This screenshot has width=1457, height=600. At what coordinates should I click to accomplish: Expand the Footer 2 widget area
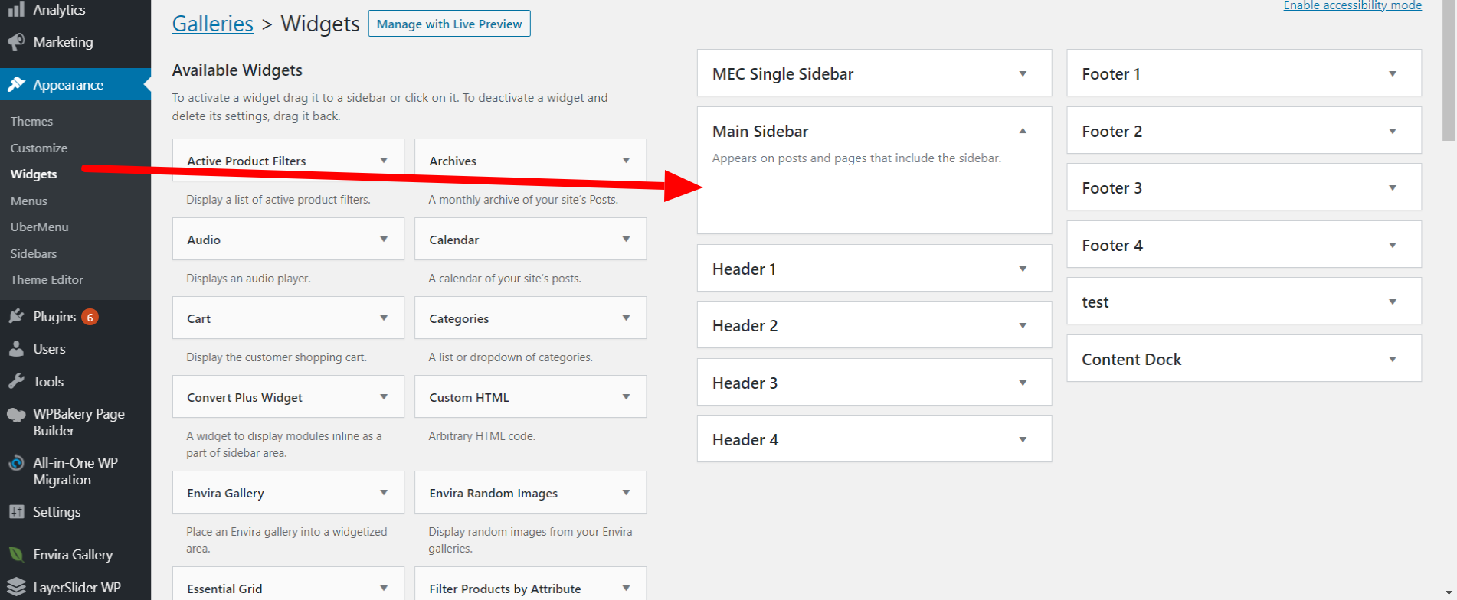(1393, 132)
